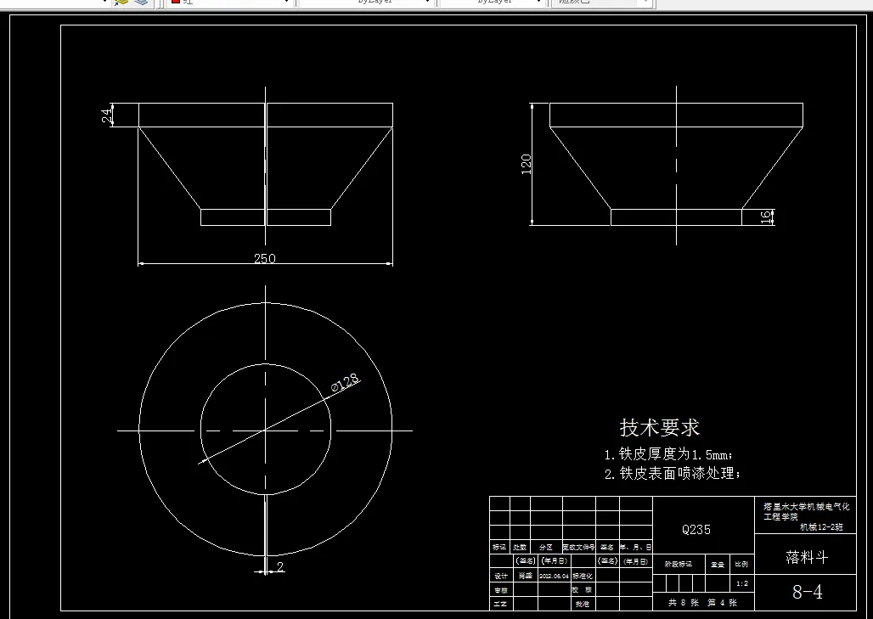This screenshot has width=873, height=619.
Task: Open the red color control dropdown
Action: pyautogui.click(x=230, y=3)
